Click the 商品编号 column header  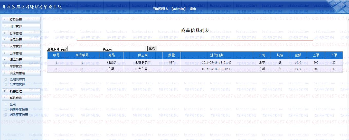(82, 55)
